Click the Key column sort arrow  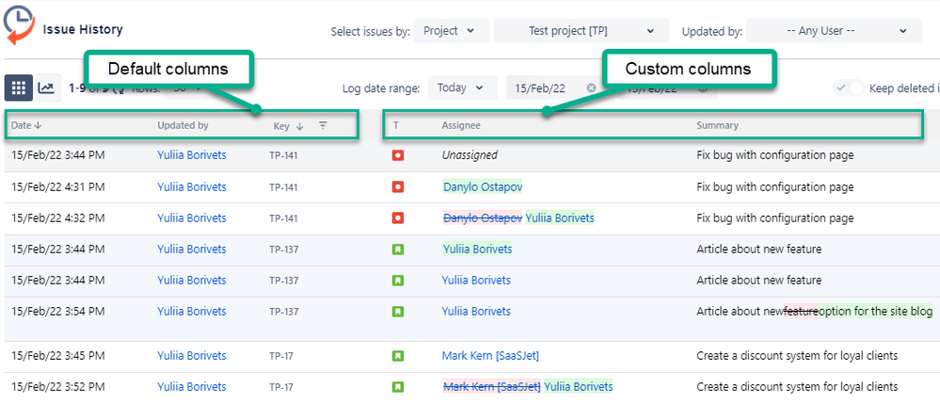(300, 126)
